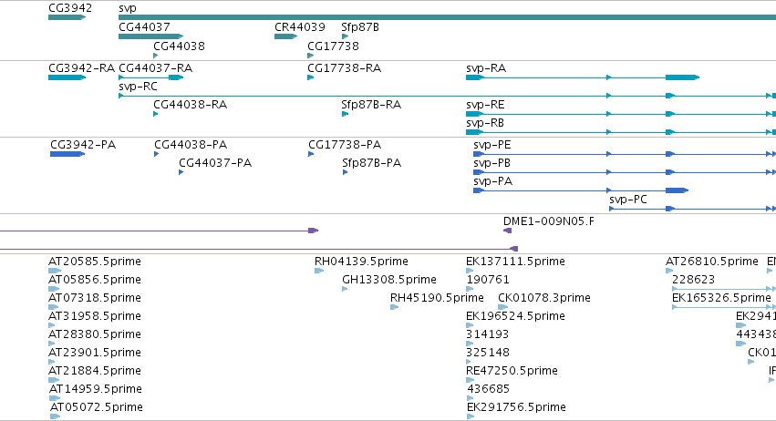Click transcript CG44038-RA
This screenshot has width=776, height=421.
click(x=190, y=105)
